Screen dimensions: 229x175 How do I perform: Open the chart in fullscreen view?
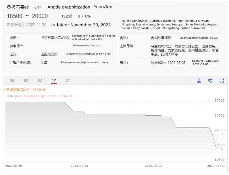(x=222, y=81)
